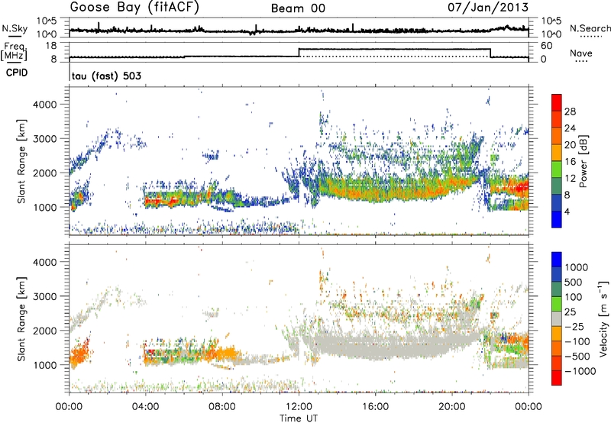Click the 'Beam 00' label

298,8
